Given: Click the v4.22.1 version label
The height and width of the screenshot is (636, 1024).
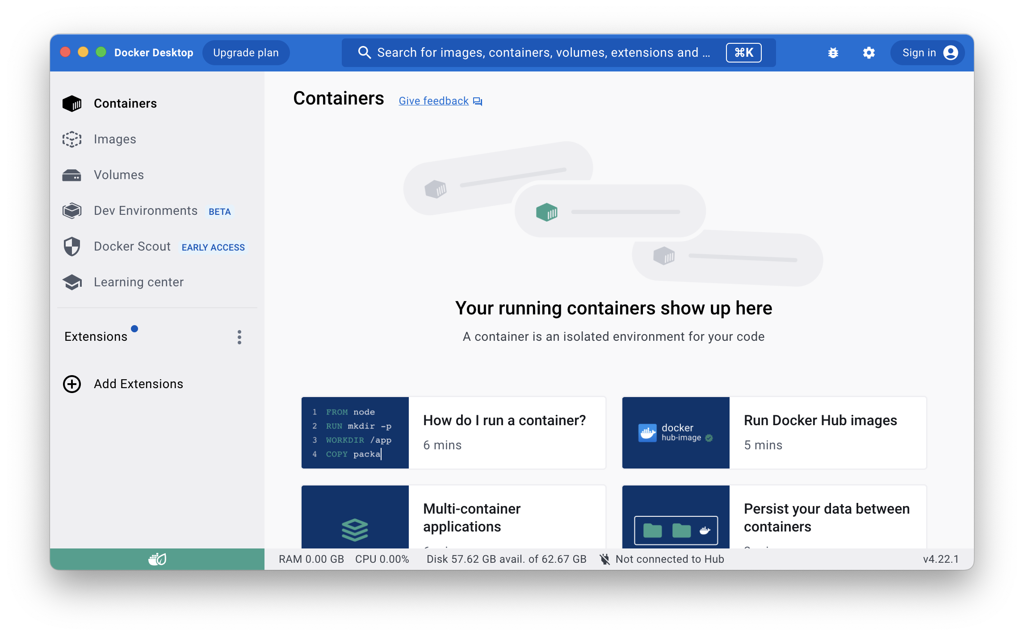Looking at the screenshot, I should click(941, 559).
